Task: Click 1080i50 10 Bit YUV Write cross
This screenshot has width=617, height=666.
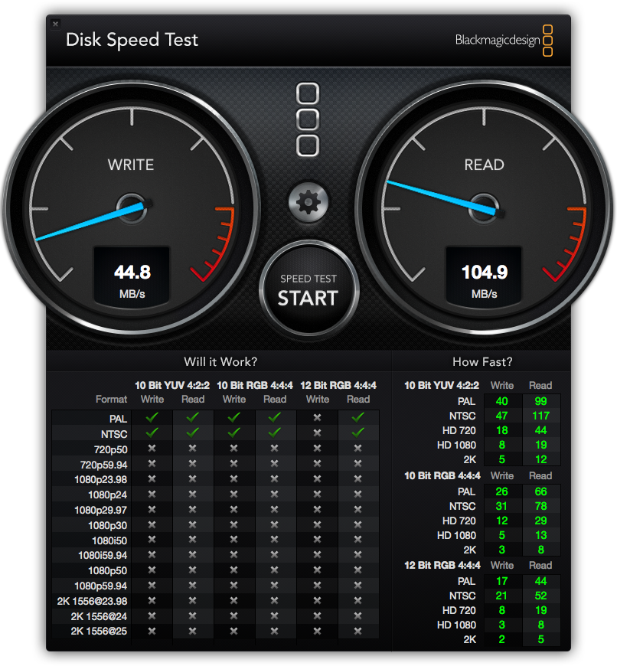Action: click(152, 540)
